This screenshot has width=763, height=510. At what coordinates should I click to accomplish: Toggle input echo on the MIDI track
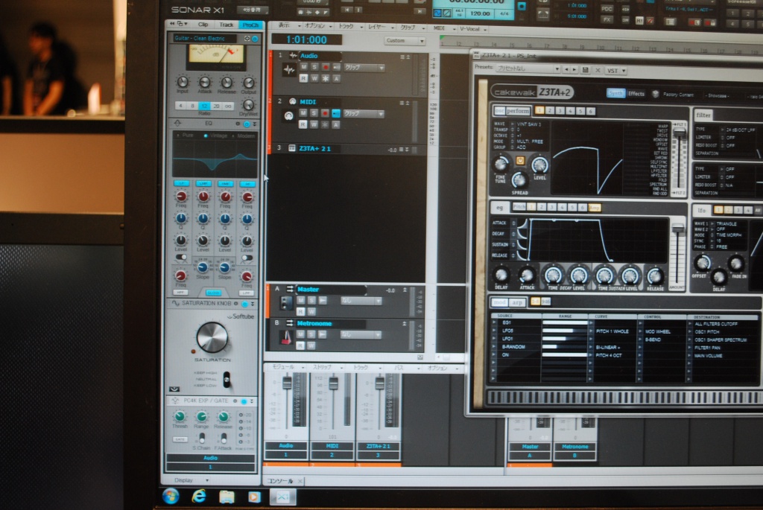pos(336,113)
